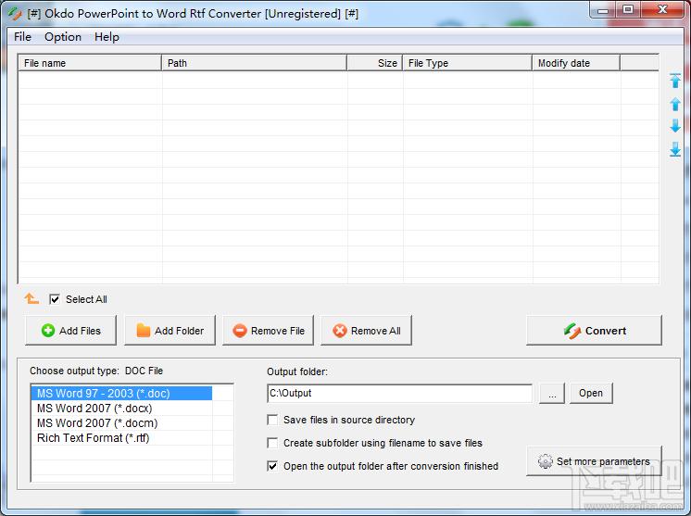This screenshot has width=691, height=516.
Task: Click Open button next to output folder
Action: point(591,393)
